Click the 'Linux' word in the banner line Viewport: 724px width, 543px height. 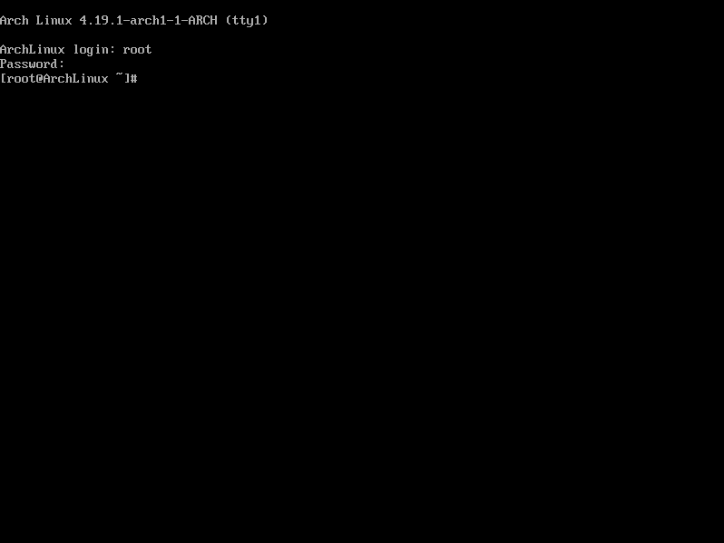(54, 20)
